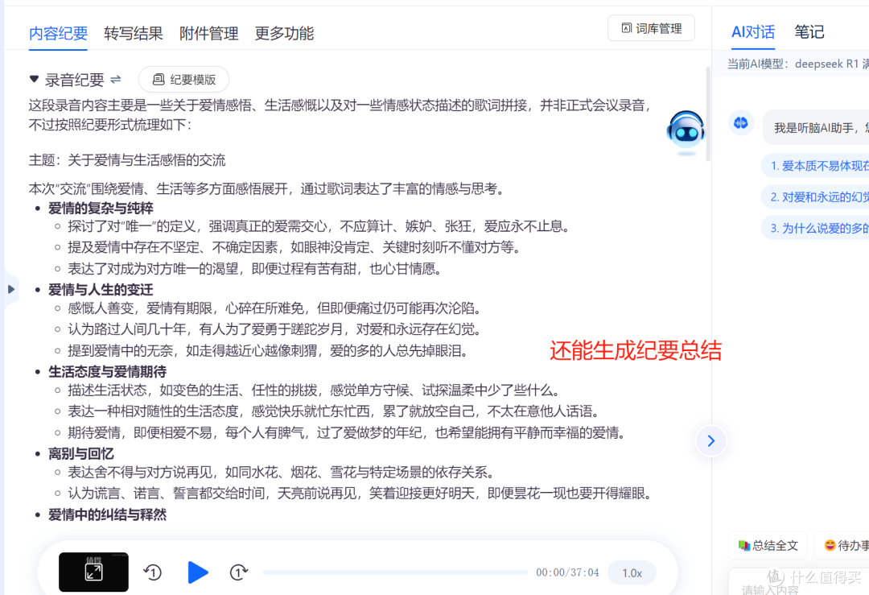Click the expand video thumbnail icon

click(93, 572)
